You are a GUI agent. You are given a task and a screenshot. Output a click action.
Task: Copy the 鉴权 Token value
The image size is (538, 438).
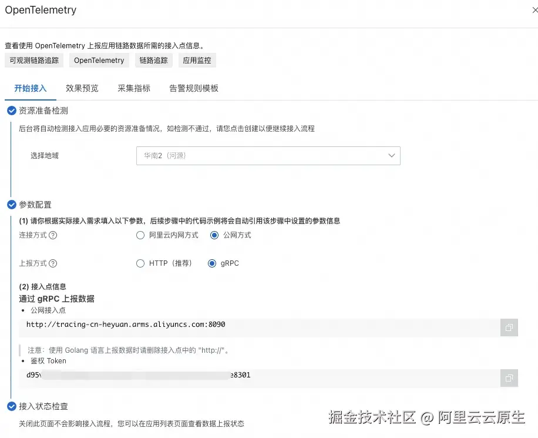(509, 378)
